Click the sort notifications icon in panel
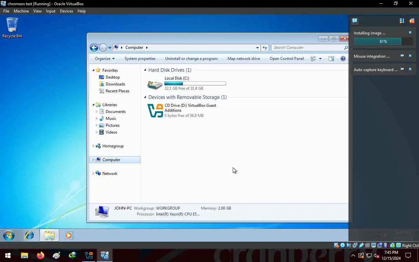419x262 pixels. coord(402,21)
